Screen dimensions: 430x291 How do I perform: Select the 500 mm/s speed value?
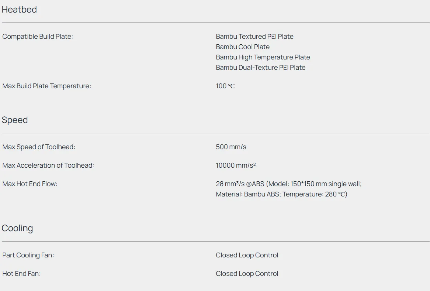coord(231,147)
